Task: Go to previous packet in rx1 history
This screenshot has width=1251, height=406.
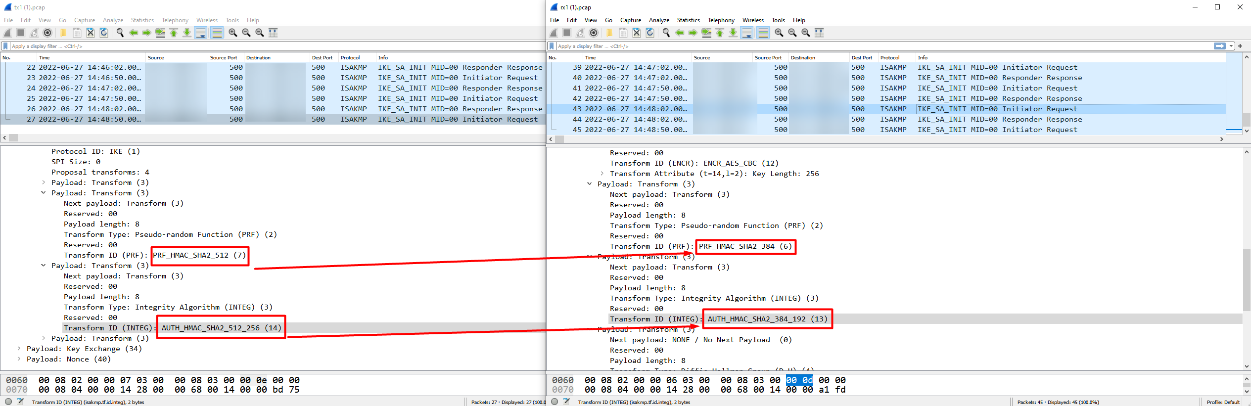Action: 680,33
